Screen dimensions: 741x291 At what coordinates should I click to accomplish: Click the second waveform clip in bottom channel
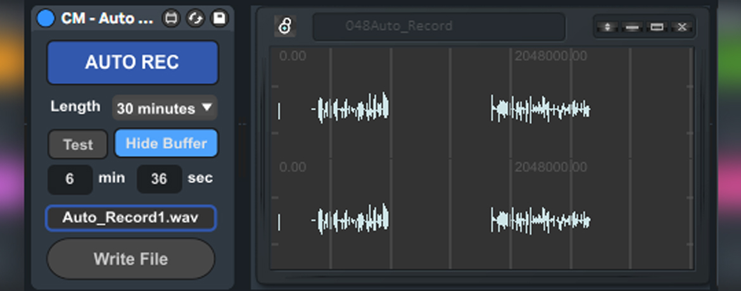tap(540, 221)
